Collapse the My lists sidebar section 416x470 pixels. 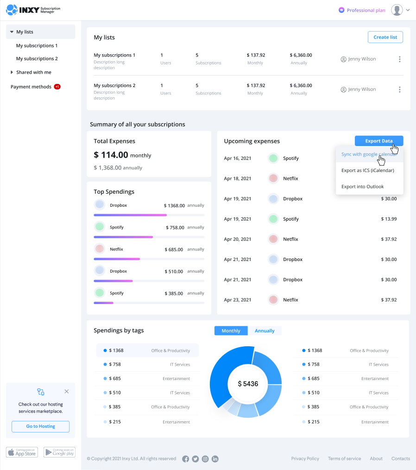coord(12,32)
